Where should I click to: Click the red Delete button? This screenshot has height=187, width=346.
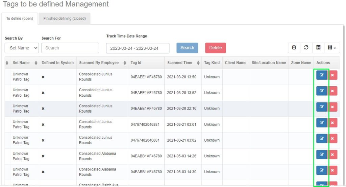pyautogui.click(x=215, y=48)
